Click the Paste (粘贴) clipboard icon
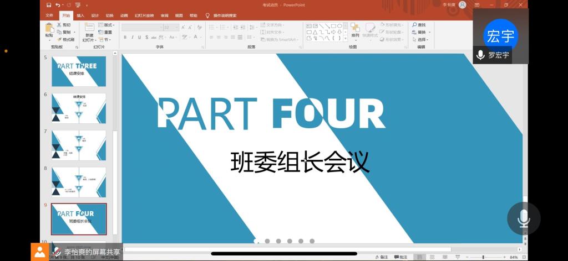568x261 pixels. [x=49, y=29]
